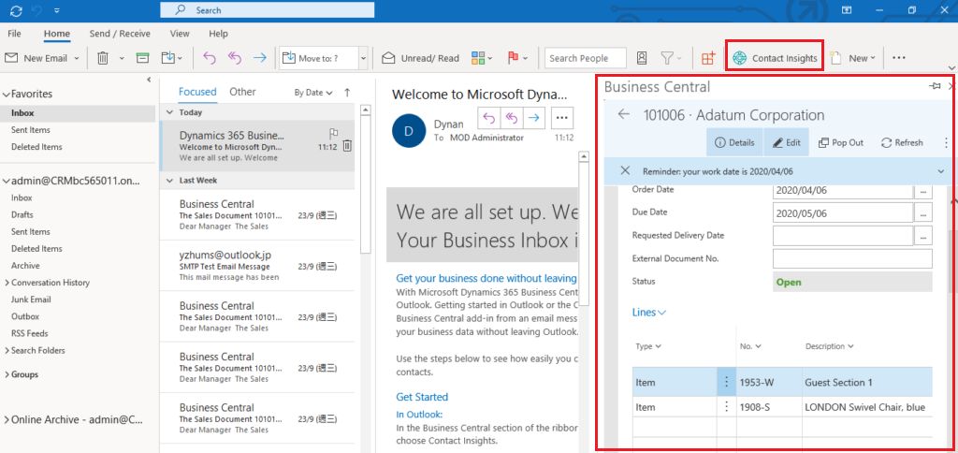This screenshot has width=958, height=453.
Task: Collapse the admin@CRMbc565011 account tree
Action: [7, 181]
